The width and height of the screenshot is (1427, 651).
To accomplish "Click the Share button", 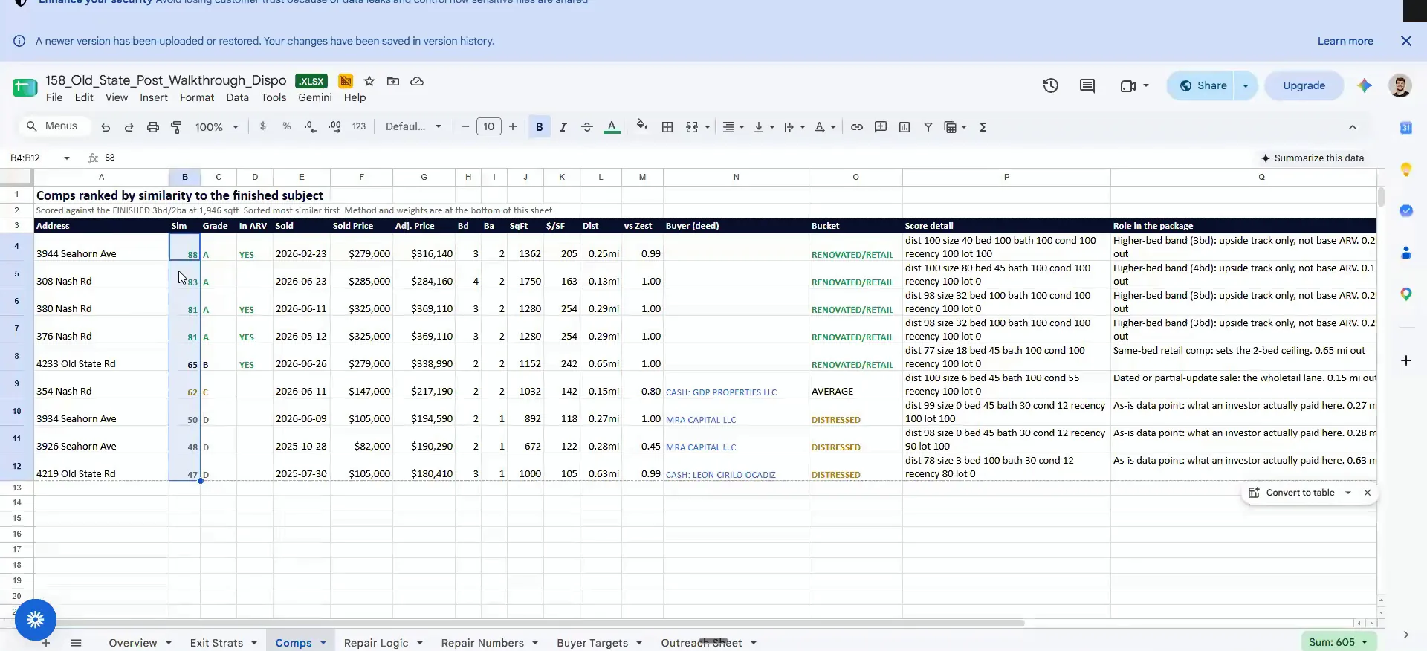I will click(x=1203, y=85).
